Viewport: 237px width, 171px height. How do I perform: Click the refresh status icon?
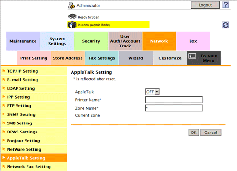point(226,25)
